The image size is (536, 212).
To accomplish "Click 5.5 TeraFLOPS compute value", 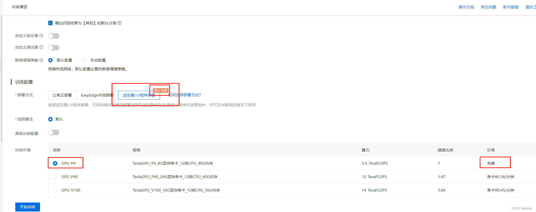I will tap(375, 163).
